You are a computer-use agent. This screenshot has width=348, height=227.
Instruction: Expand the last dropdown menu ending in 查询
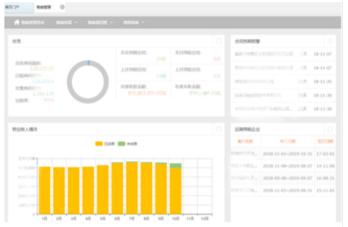coord(134,22)
